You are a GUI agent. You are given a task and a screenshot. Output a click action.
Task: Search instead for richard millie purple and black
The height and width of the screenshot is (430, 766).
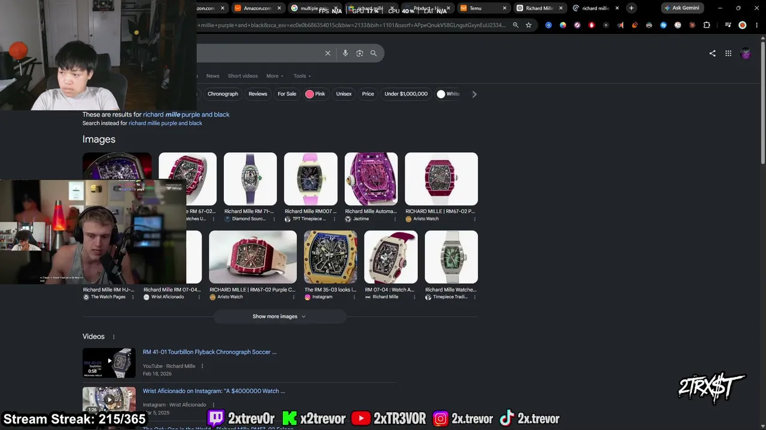pyautogui.click(x=165, y=123)
